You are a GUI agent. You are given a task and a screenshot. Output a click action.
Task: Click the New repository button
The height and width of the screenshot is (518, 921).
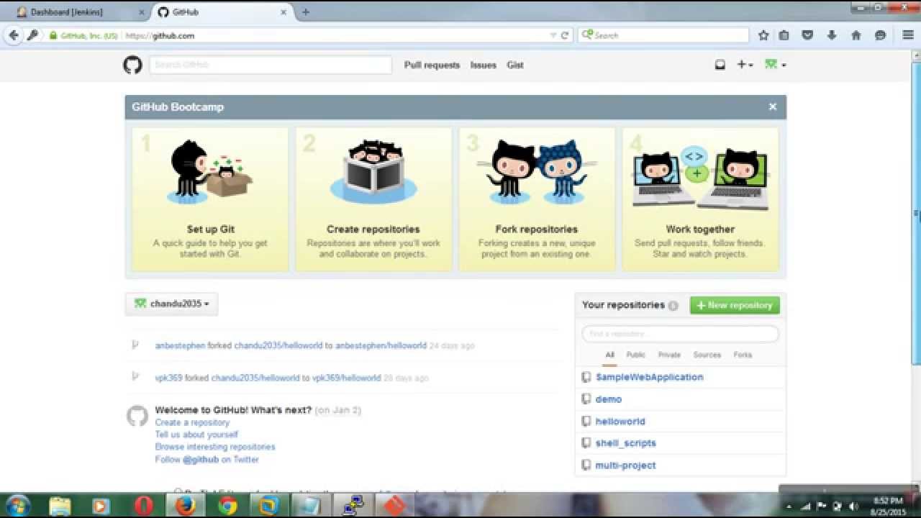tap(735, 305)
